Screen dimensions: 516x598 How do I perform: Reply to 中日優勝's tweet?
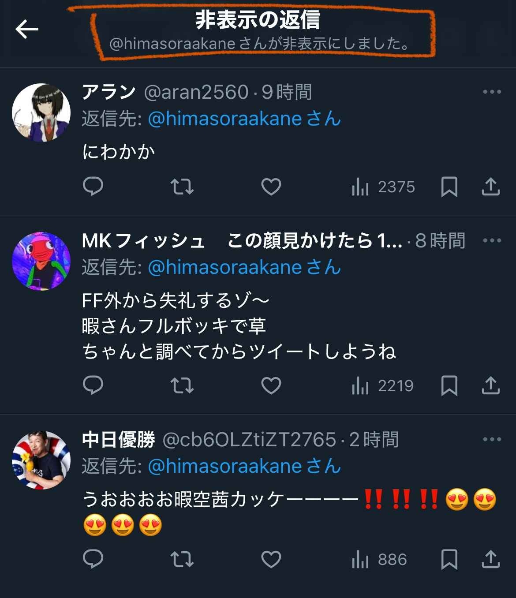click(93, 559)
